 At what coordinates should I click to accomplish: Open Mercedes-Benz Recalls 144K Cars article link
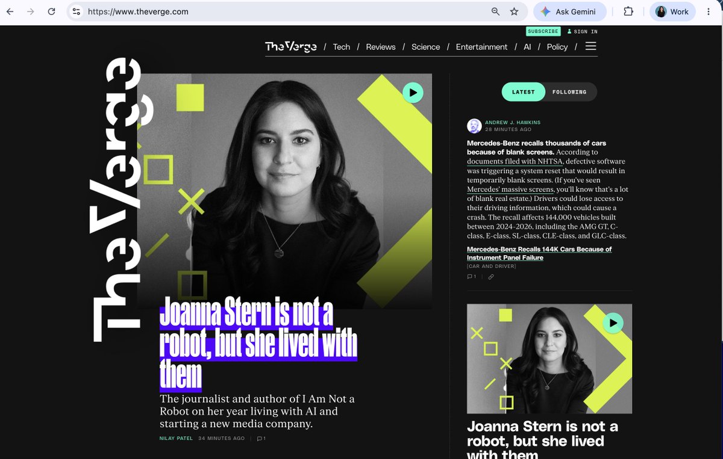coord(539,253)
